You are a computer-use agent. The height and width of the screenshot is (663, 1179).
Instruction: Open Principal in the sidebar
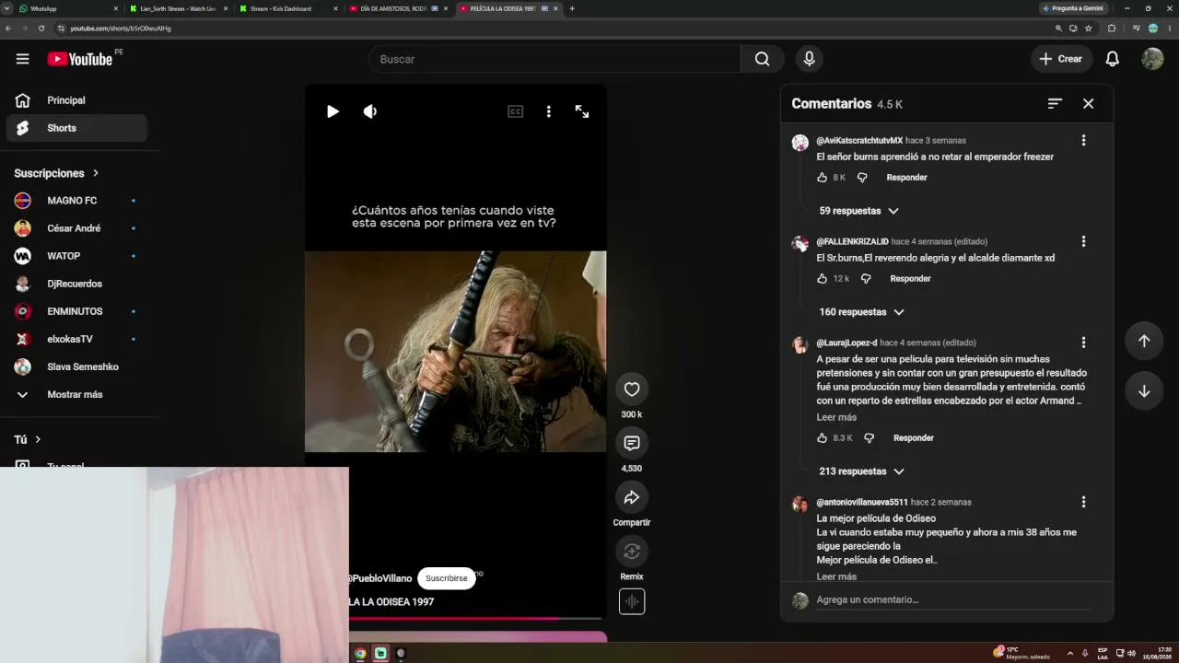77,100
